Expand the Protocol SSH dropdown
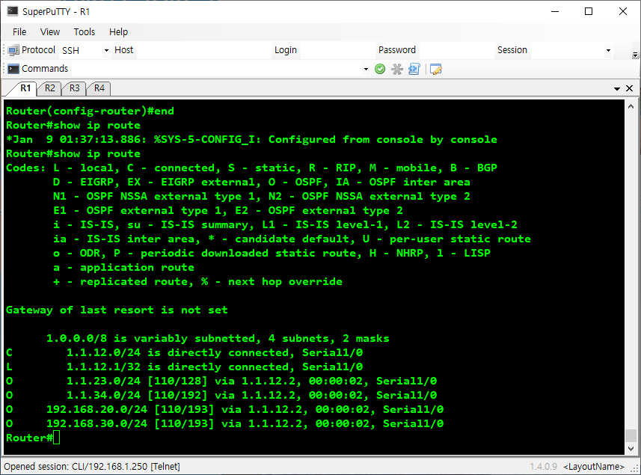Screen dimensions: 641x475 point(106,50)
